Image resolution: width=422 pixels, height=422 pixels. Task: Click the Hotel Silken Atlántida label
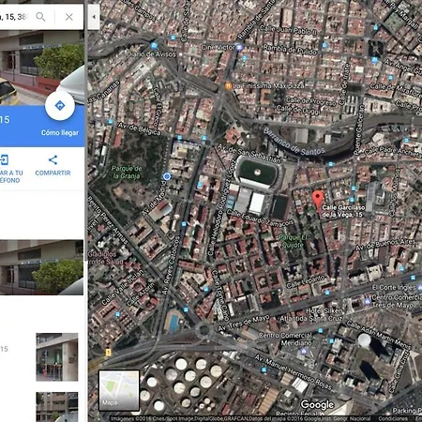click(311, 315)
